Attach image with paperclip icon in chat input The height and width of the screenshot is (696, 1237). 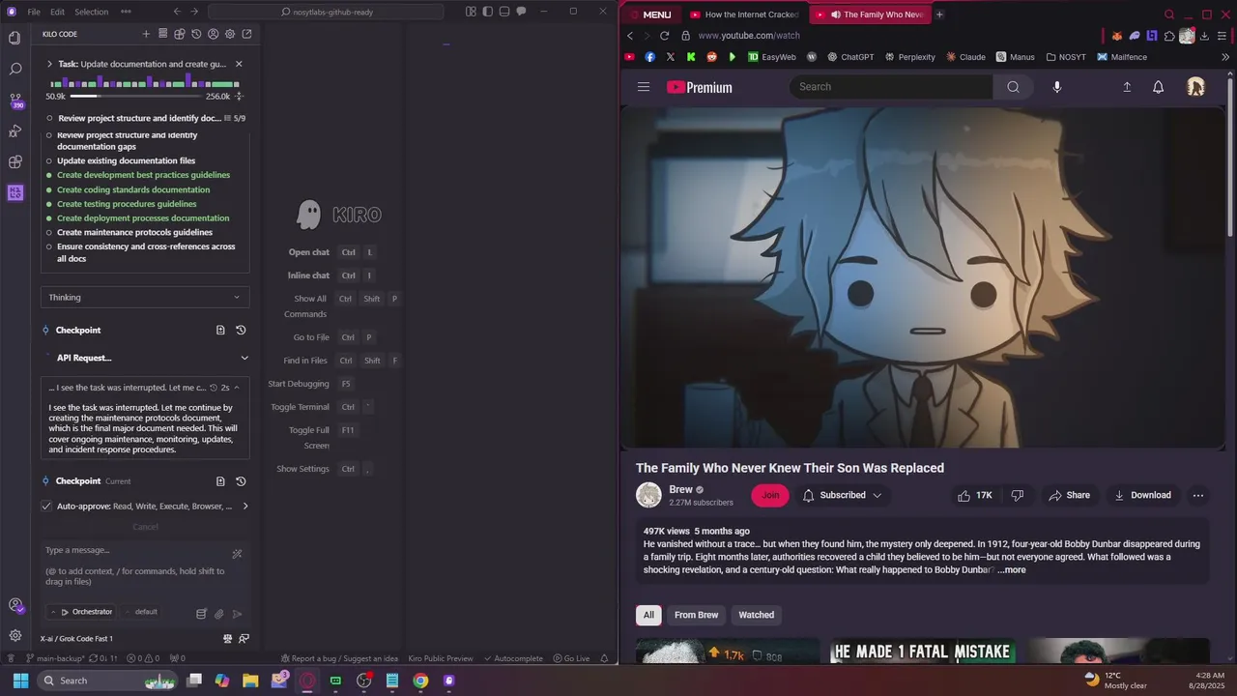[x=219, y=613]
